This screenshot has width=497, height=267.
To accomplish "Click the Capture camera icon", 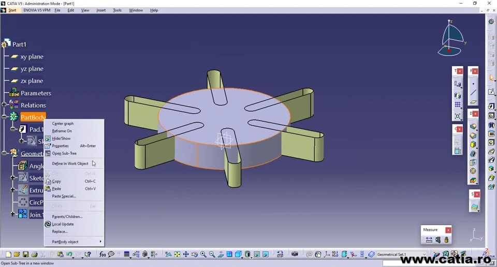I will [x=295, y=254].
